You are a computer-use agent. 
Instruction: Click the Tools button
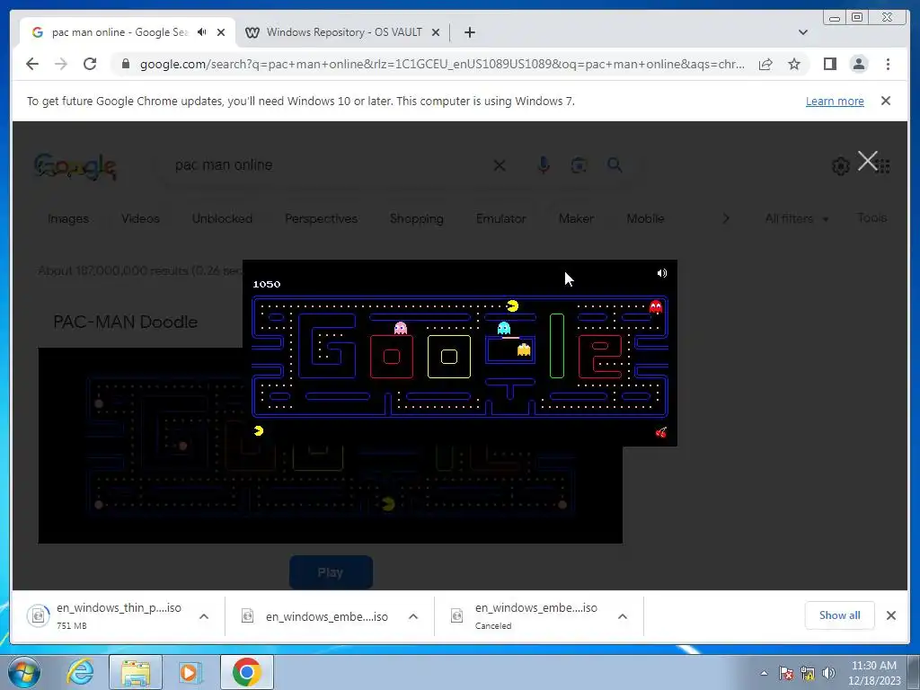(x=871, y=217)
